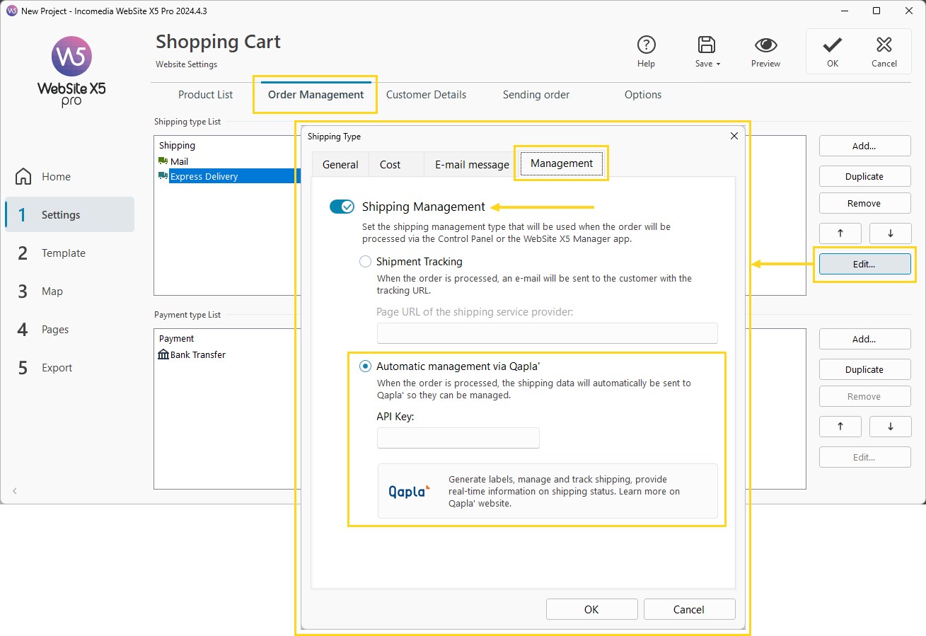Viewport: 926px width, 636px height.
Task: Click the shipping provider page URL field
Action: [548, 333]
